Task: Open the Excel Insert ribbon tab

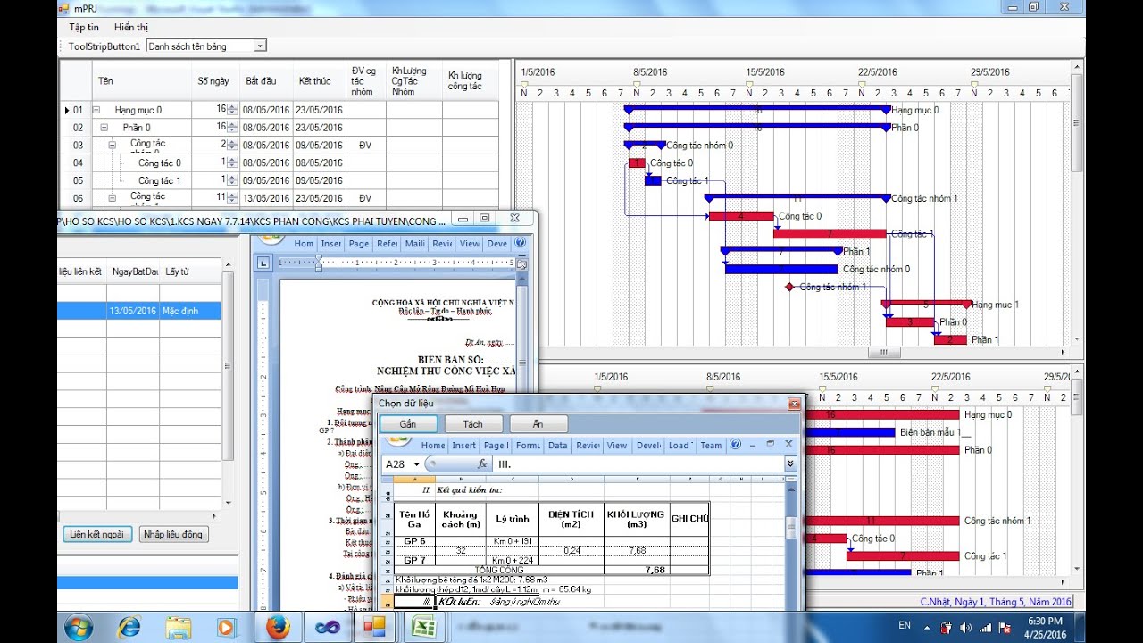Action: click(x=463, y=445)
